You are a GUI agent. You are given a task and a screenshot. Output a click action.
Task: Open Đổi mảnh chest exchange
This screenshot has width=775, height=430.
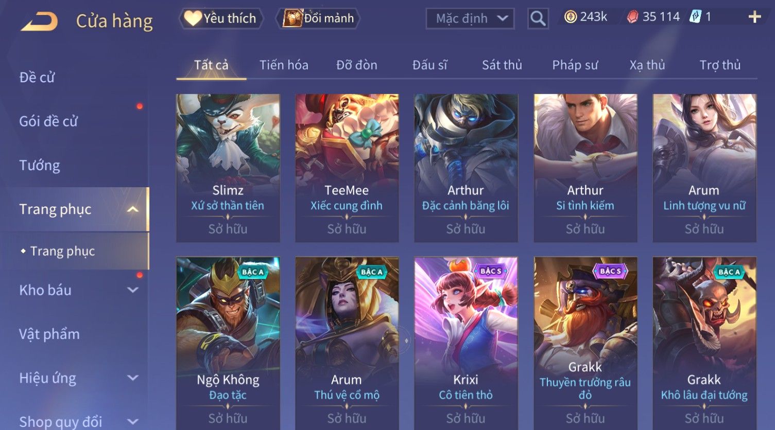(x=318, y=19)
